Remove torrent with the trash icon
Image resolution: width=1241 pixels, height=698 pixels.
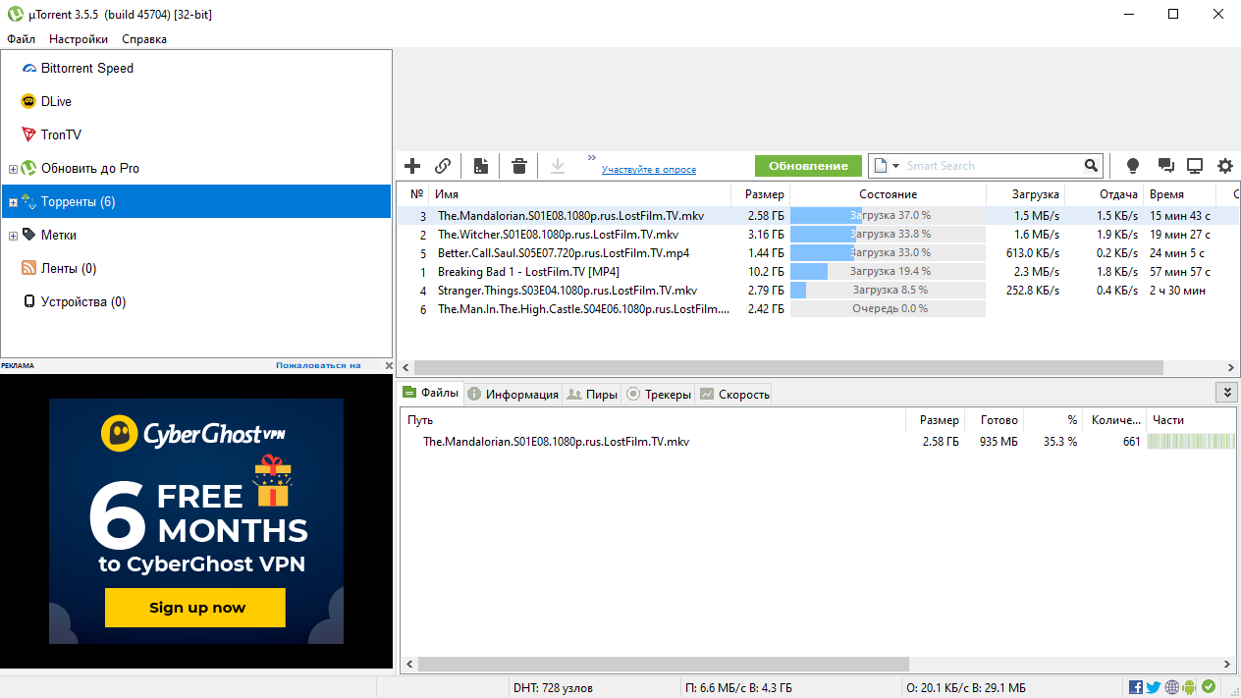[519, 166]
